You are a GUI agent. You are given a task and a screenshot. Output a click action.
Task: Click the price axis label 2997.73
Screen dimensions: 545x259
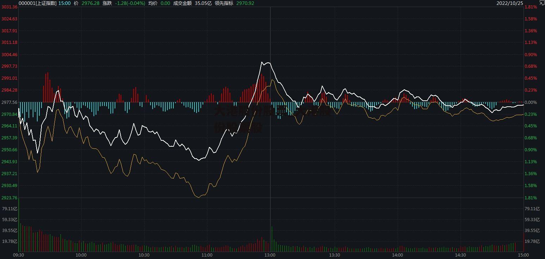(9, 66)
